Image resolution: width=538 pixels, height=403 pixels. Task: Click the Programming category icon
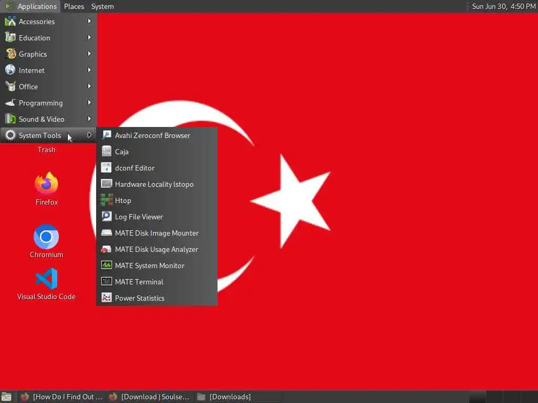(x=11, y=103)
